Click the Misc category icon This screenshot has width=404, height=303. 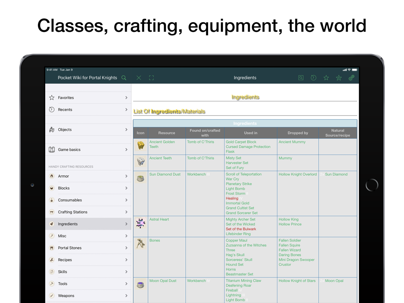(x=52, y=236)
